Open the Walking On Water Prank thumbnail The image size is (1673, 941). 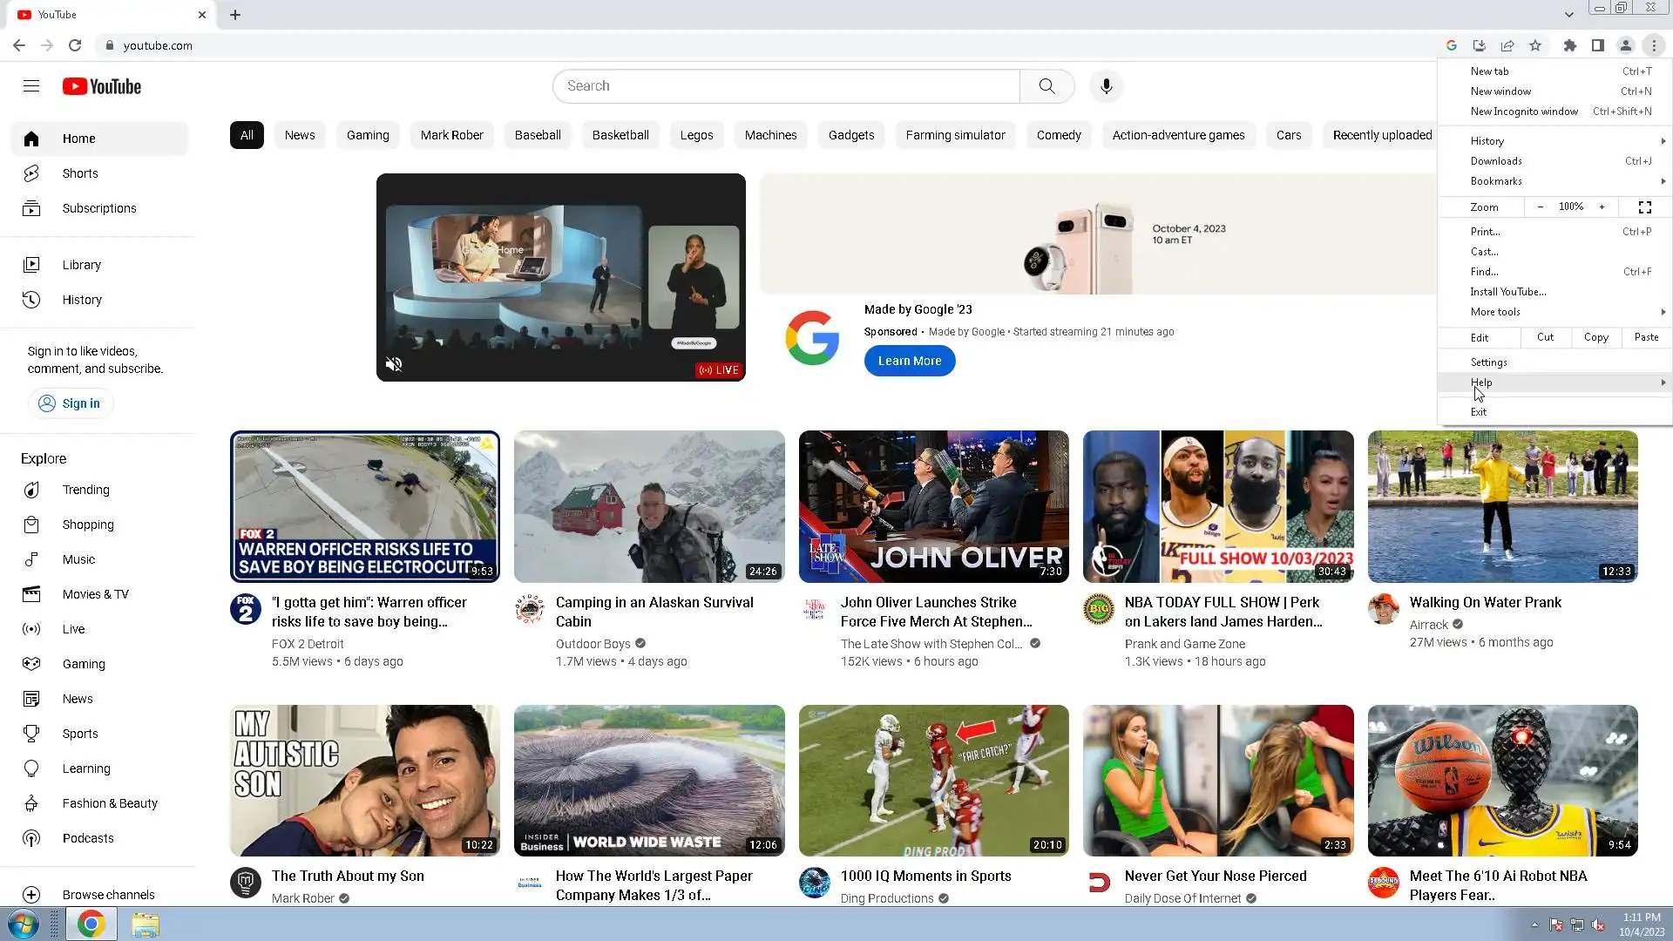coord(1502,506)
